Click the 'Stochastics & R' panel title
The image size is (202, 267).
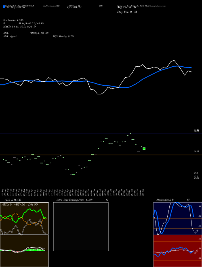[165, 200]
